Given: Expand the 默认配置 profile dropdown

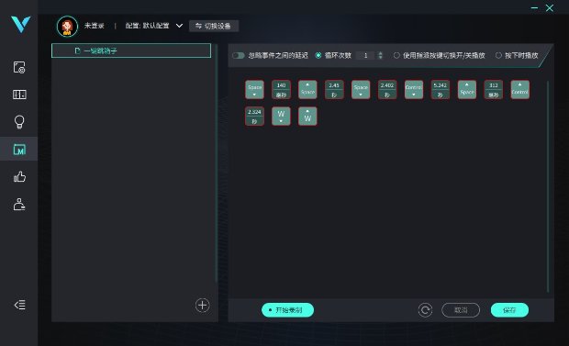Looking at the screenshot, I should coord(179,26).
